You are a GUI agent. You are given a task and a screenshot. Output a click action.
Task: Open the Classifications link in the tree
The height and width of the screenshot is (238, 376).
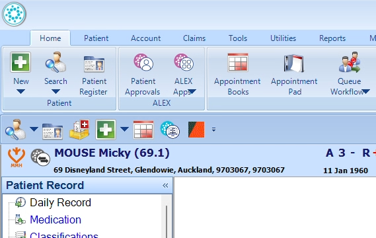pyautogui.click(x=64, y=235)
